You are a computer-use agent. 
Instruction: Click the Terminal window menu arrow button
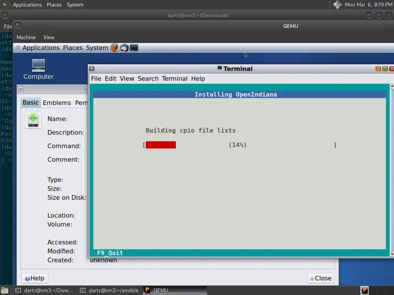pyautogui.click(x=92, y=69)
